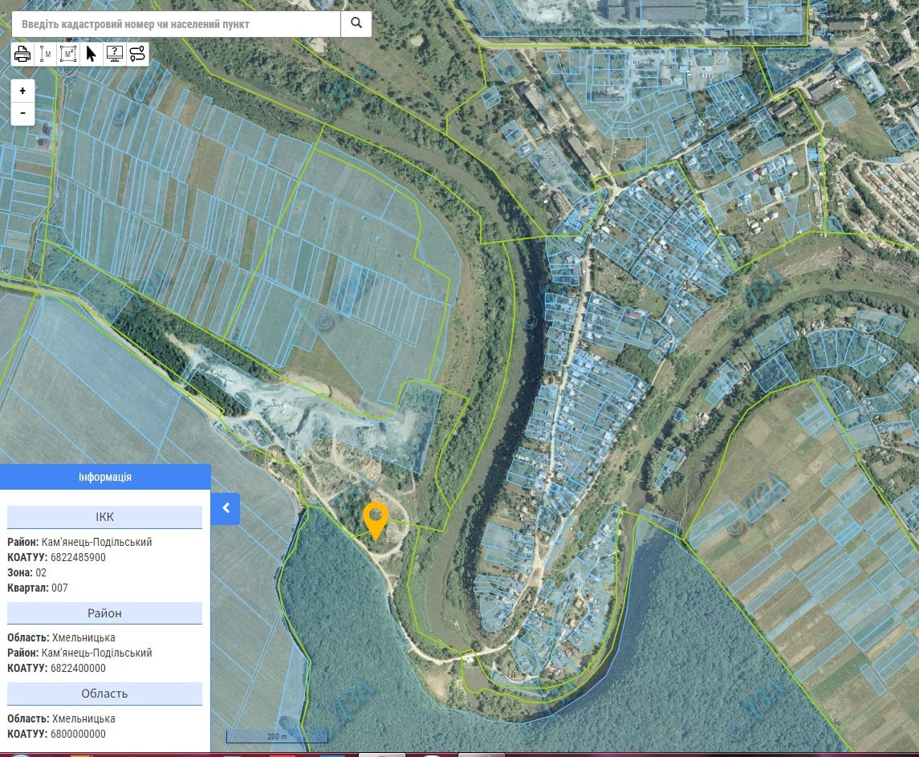Select the area measurement tool
The image size is (919, 757).
point(68,55)
